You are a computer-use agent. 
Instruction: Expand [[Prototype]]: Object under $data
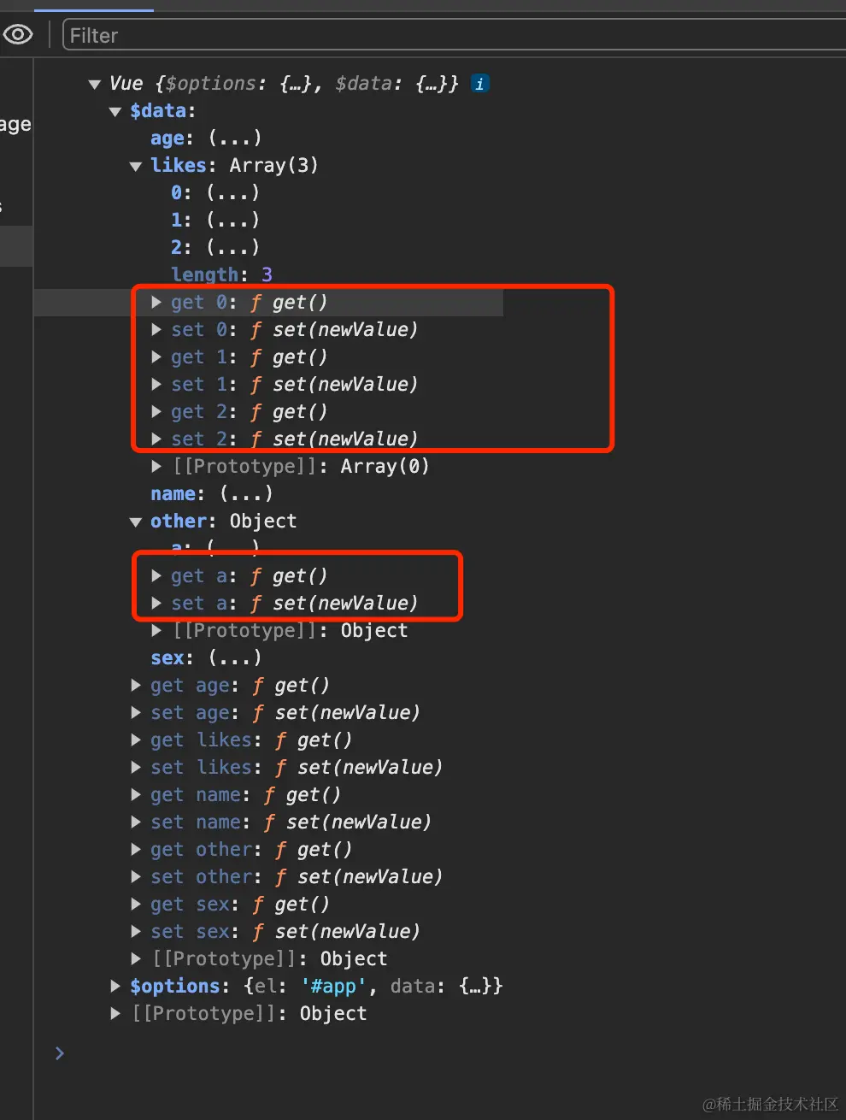[x=136, y=959]
